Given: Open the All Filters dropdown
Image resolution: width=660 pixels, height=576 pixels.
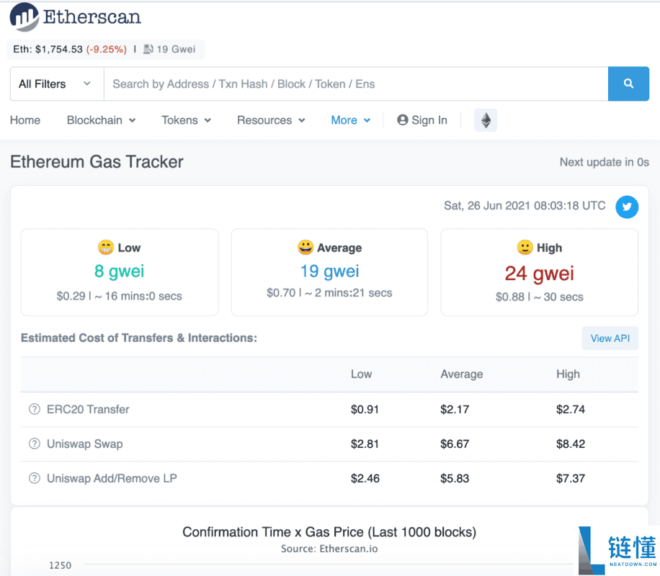Looking at the screenshot, I should pos(56,84).
